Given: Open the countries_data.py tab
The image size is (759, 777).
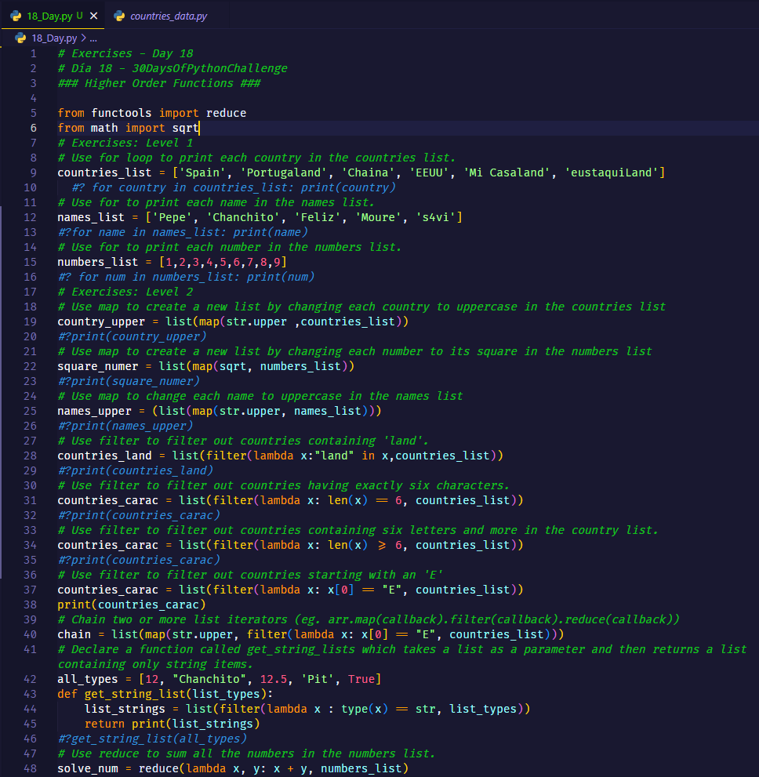Looking at the screenshot, I should [169, 16].
